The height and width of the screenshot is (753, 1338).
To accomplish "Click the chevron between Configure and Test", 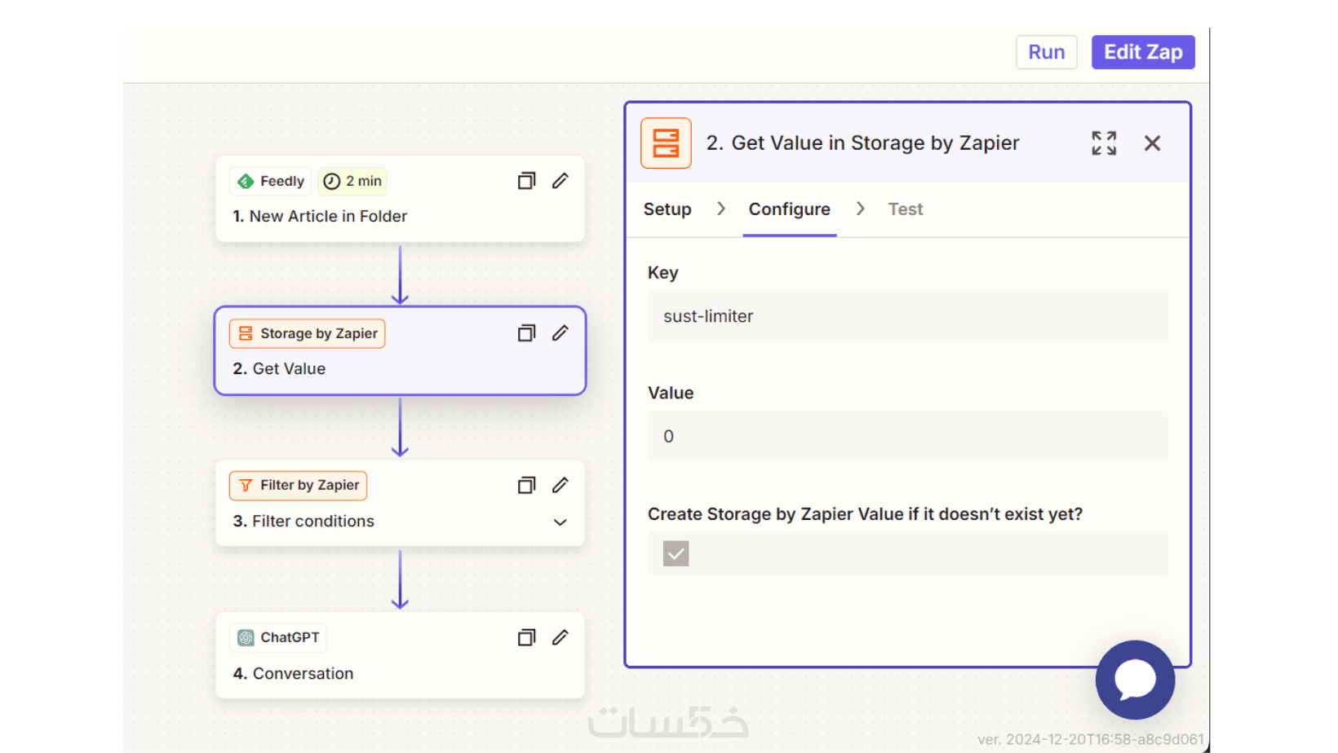I will tap(860, 209).
